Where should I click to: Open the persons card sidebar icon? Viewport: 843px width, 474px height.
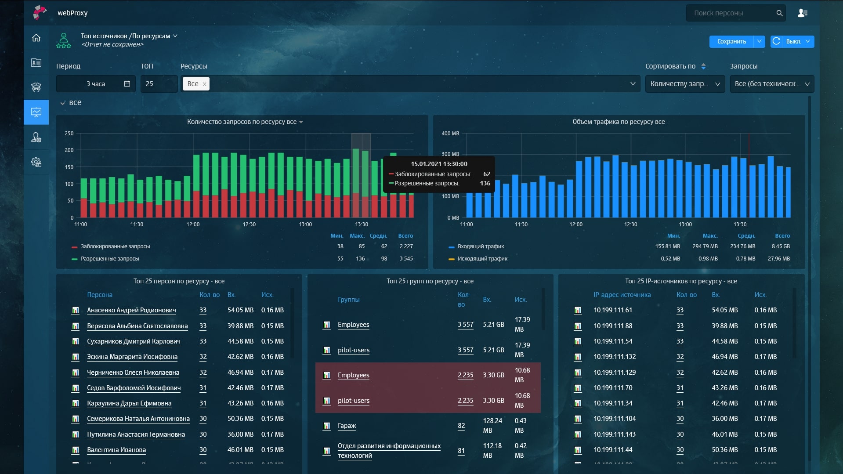[36, 63]
